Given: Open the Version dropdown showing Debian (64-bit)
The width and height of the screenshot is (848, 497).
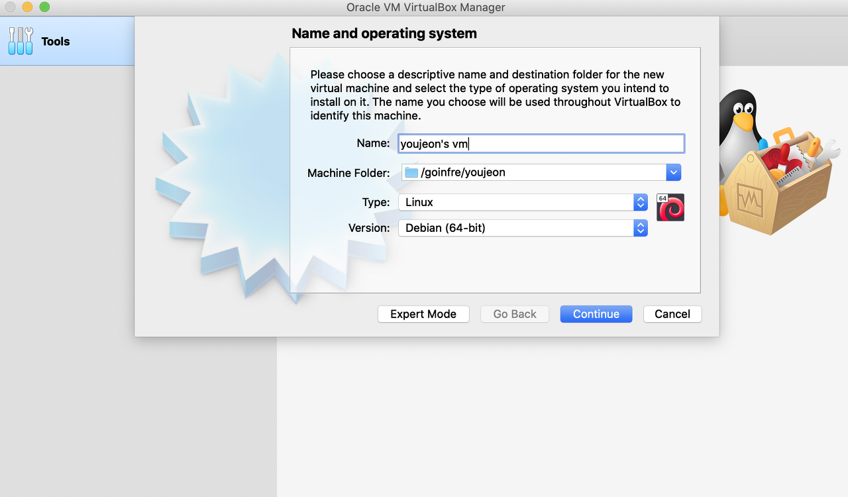Looking at the screenshot, I should click(523, 228).
